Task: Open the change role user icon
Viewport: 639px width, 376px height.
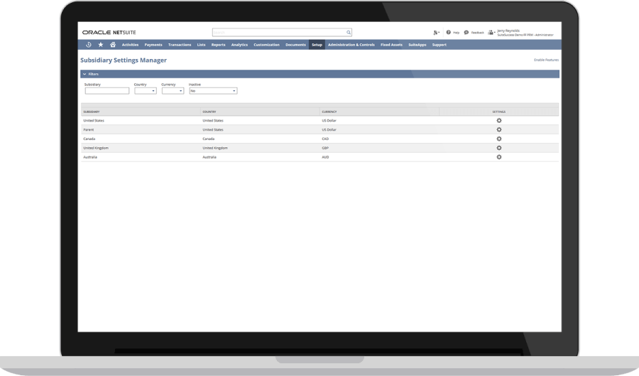Action: tap(491, 33)
